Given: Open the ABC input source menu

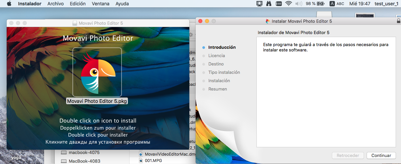Looking at the screenshot, I should 337,4.
